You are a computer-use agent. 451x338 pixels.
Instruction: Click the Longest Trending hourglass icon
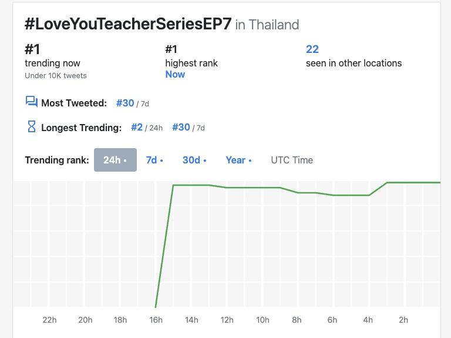pos(32,126)
